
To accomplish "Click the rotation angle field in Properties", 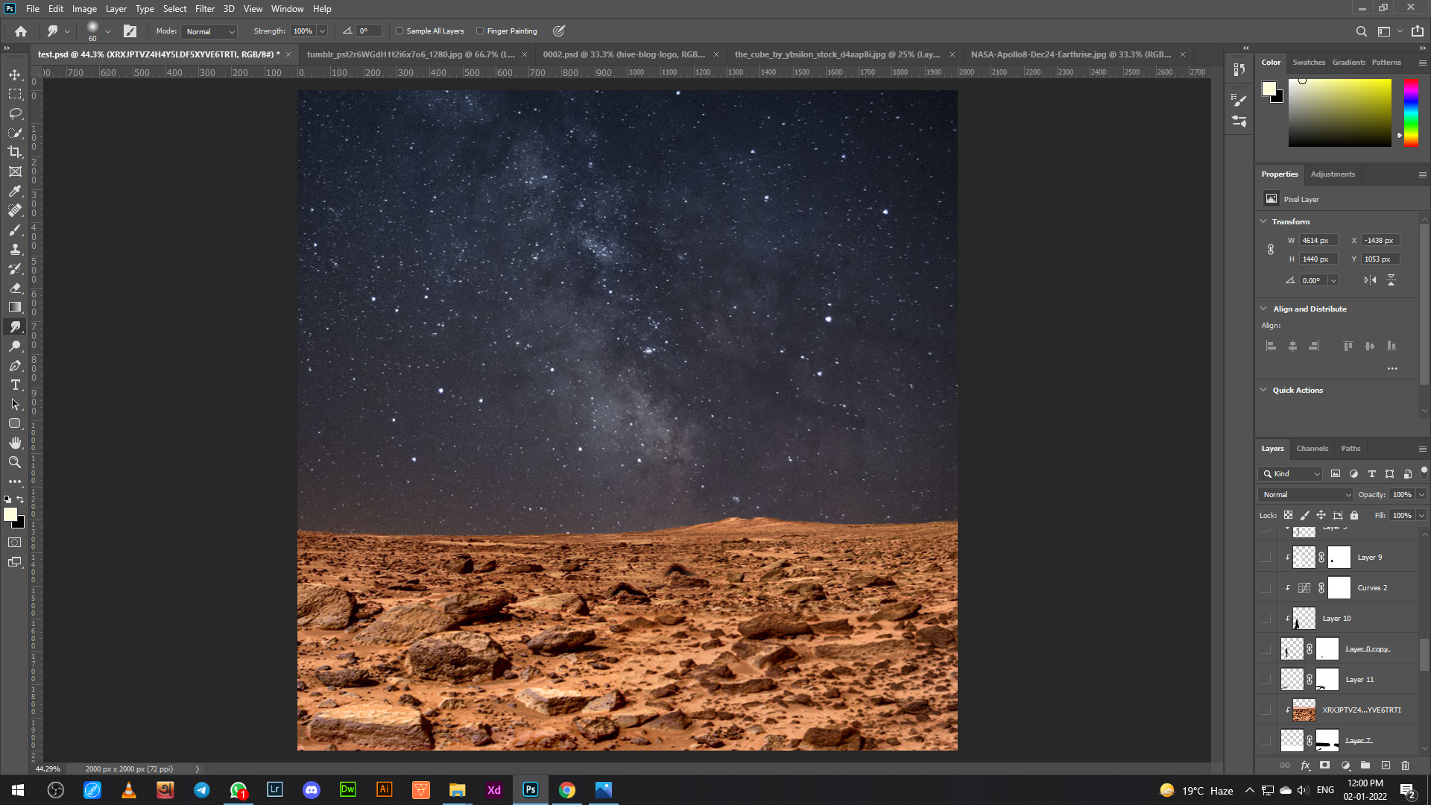I will 1313,280.
